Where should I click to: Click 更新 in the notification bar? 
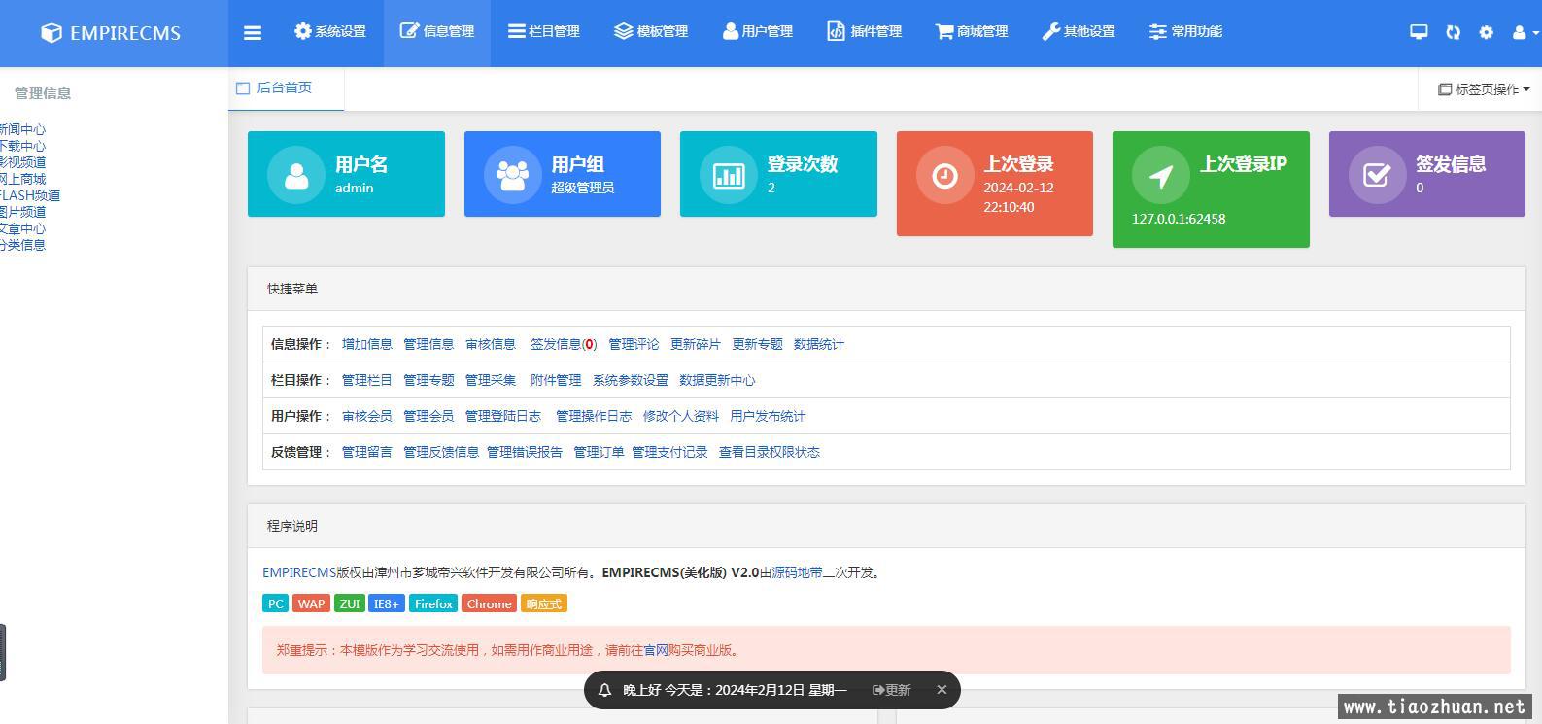[891, 690]
